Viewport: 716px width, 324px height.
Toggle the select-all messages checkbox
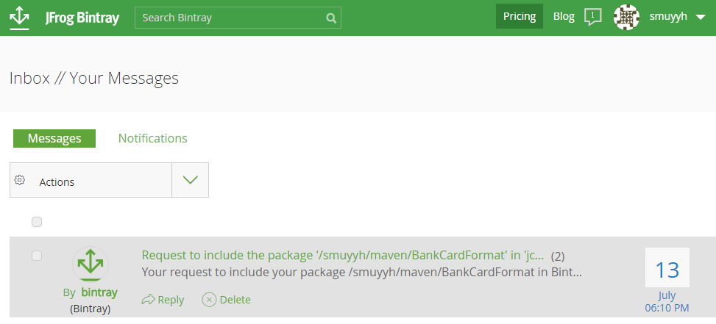coord(37,222)
